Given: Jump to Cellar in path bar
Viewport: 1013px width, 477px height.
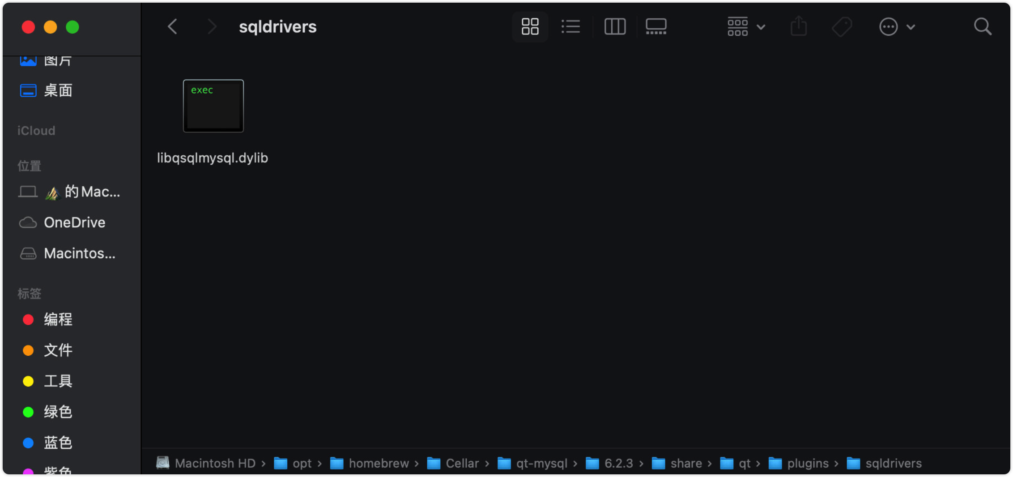Looking at the screenshot, I should point(462,463).
